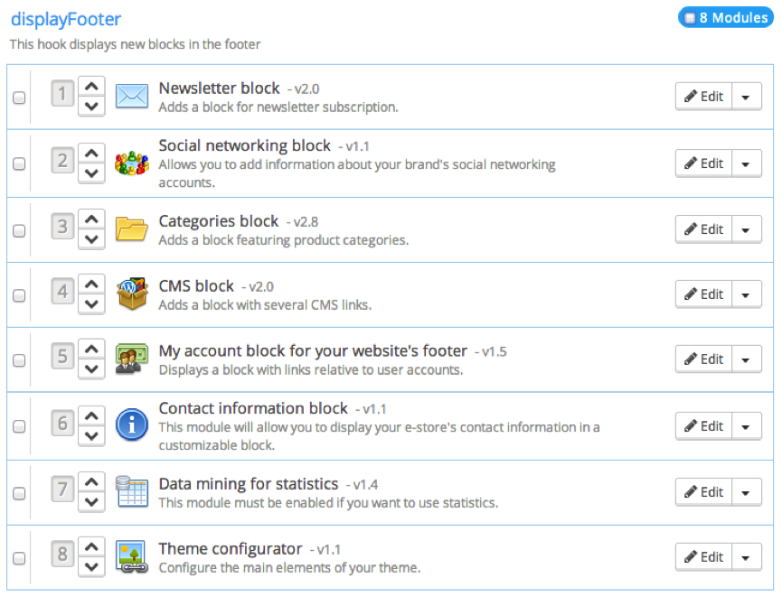Move My account block down one position
This screenshot has height=597, width=782.
click(x=91, y=368)
